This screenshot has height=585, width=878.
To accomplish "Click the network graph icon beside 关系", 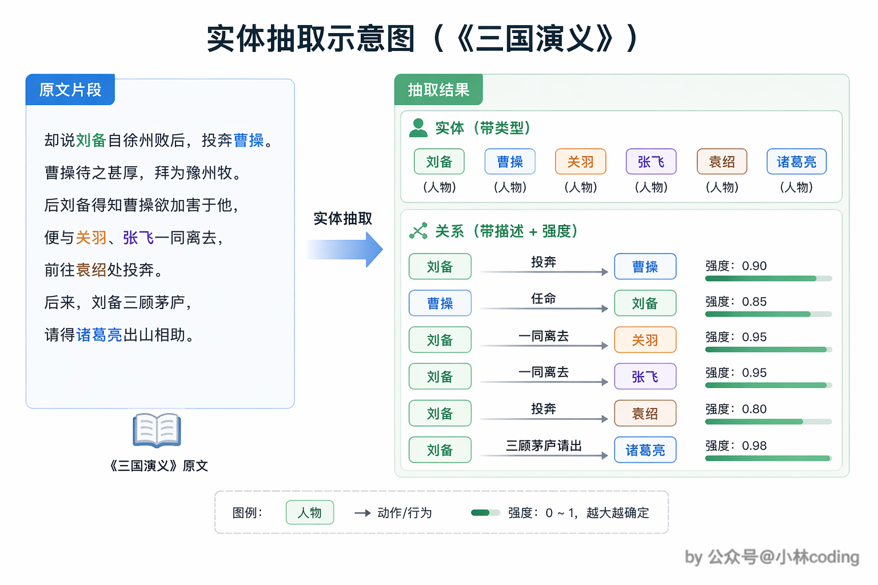I will pos(418,231).
